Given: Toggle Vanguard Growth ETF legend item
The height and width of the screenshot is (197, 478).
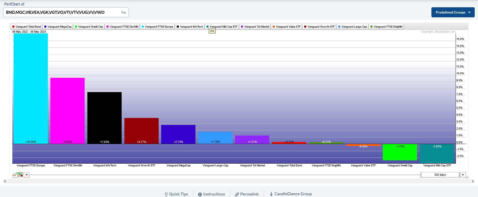Looking at the screenshot, I should (x=319, y=27).
